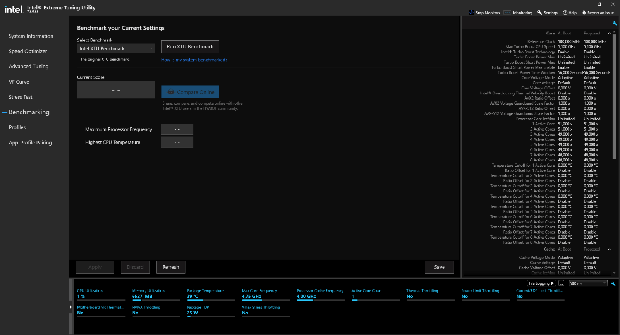Click the Memory Utilization tile
The image size is (620, 335).
click(x=156, y=294)
